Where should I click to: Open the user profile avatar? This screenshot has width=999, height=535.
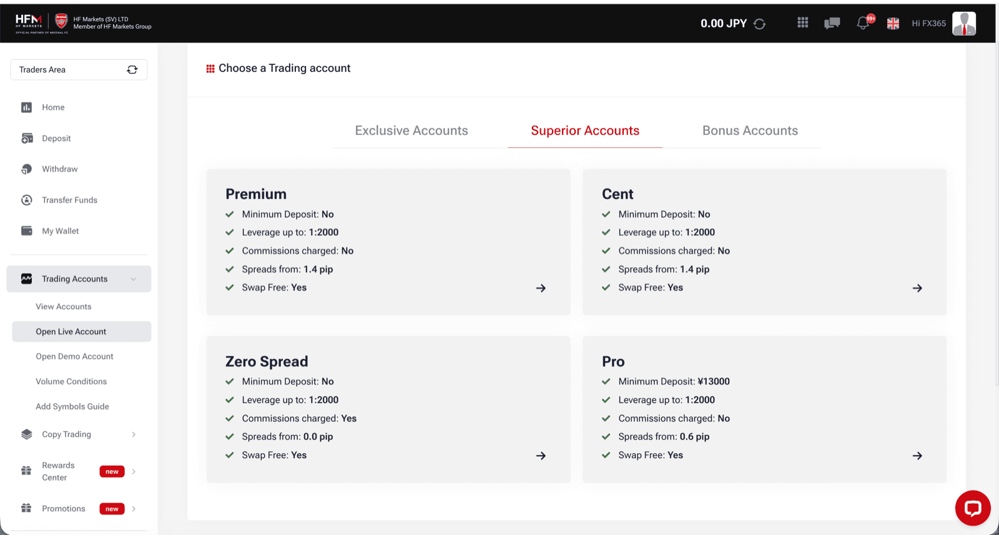tap(964, 24)
